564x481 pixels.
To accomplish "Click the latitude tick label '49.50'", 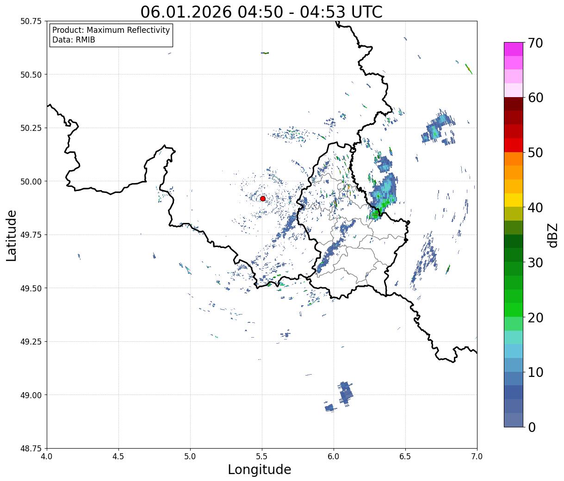I will [31, 288].
